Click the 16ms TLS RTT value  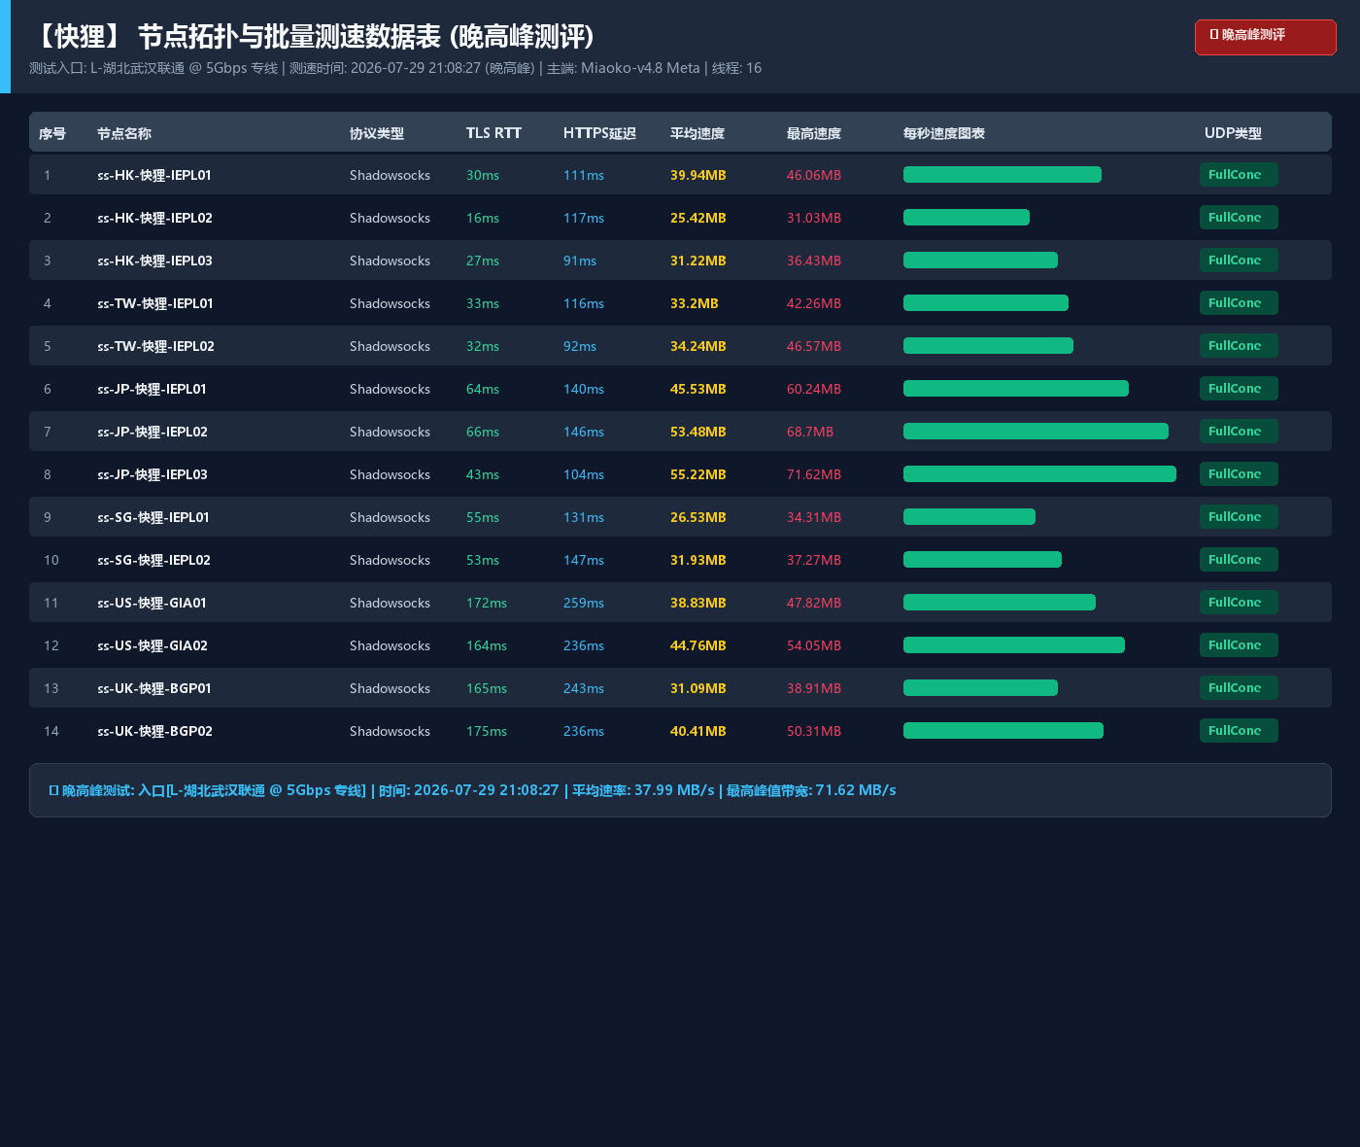click(x=483, y=218)
